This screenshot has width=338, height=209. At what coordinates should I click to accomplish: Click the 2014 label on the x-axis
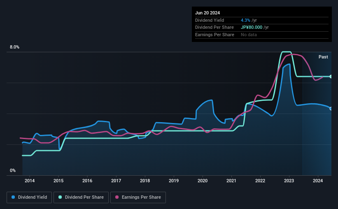30,181
